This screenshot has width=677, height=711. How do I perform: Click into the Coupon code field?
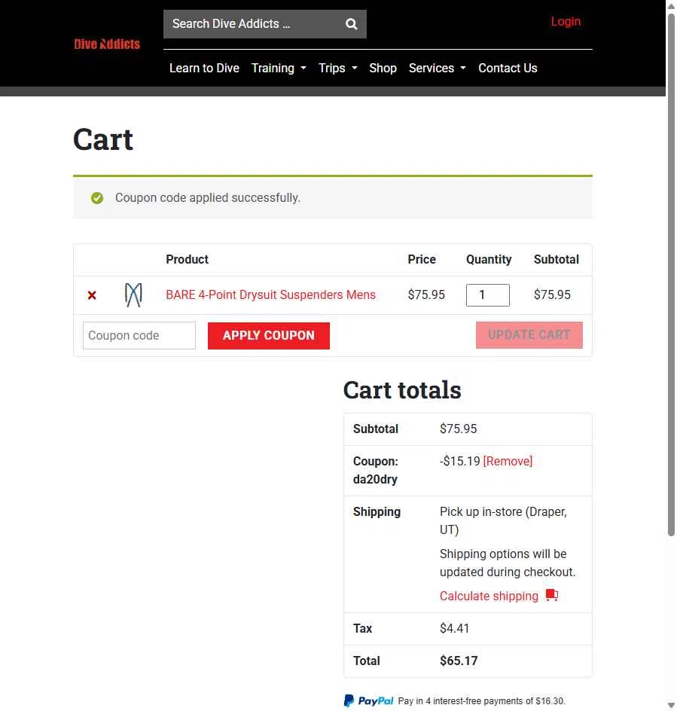tap(139, 336)
